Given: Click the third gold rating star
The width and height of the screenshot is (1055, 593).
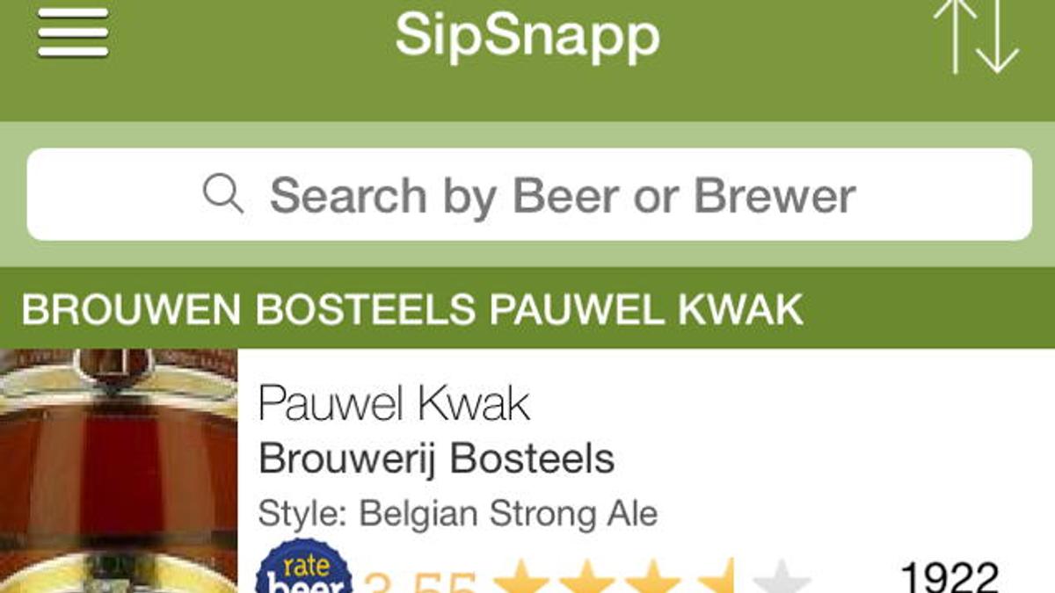Looking at the screenshot, I should coord(654,580).
